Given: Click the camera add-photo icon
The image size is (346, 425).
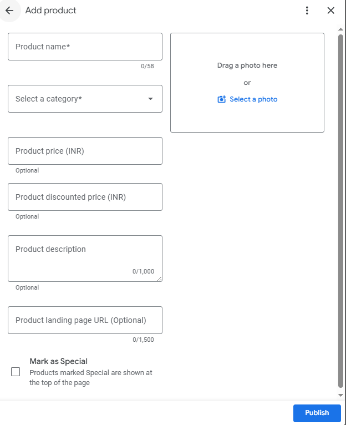Looking at the screenshot, I should pyautogui.click(x=222, y=99).
